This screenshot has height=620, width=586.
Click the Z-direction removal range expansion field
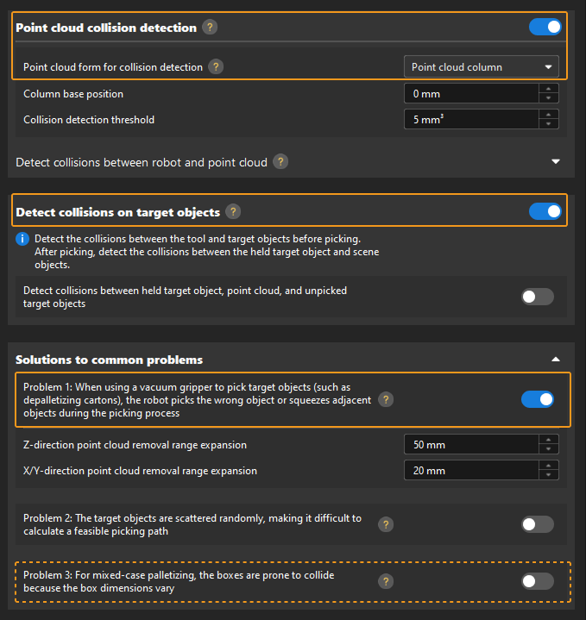pos(470,445)
